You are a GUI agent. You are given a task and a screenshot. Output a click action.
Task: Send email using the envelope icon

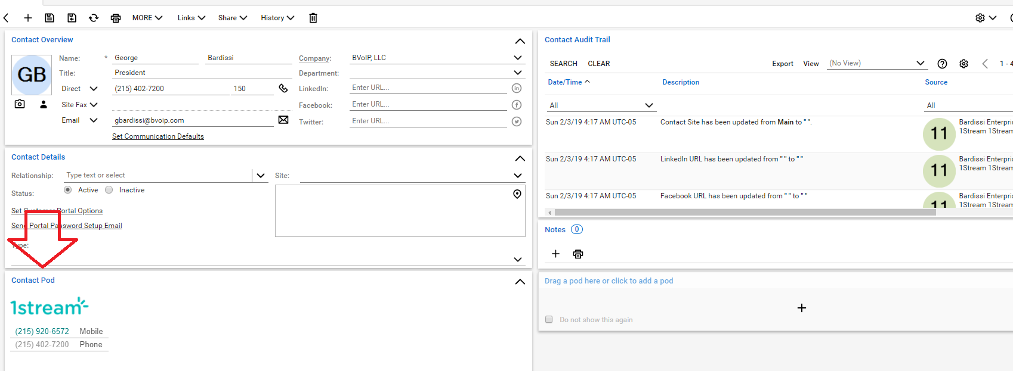(283, 120)
